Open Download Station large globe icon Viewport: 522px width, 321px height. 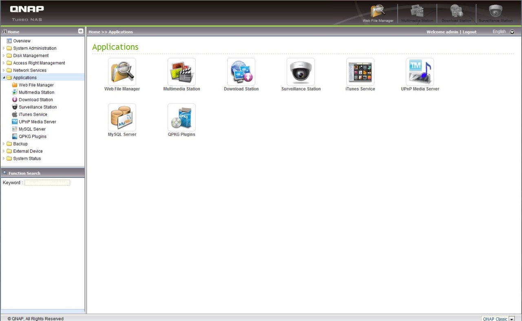tap(241, 72)
